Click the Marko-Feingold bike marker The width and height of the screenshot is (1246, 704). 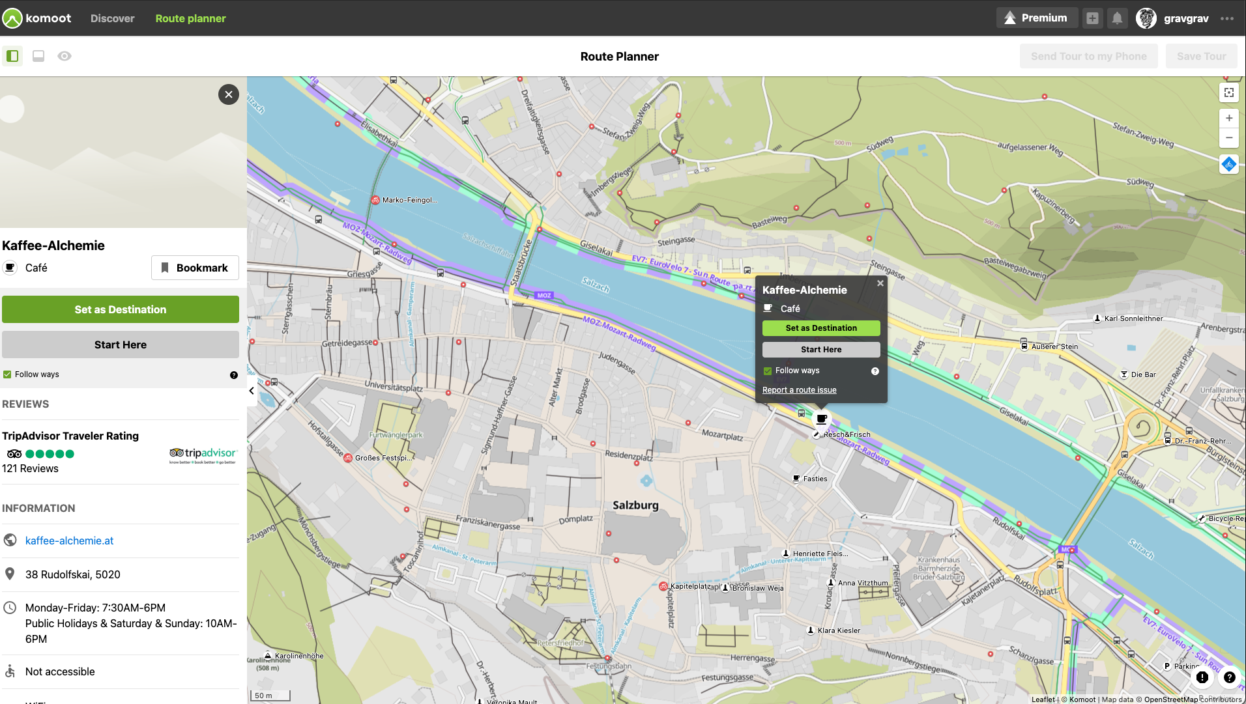375,200
